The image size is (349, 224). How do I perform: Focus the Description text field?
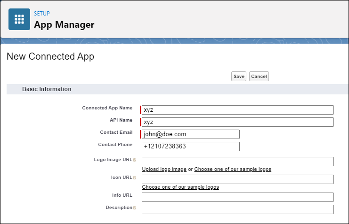click(x=238, y=209)
